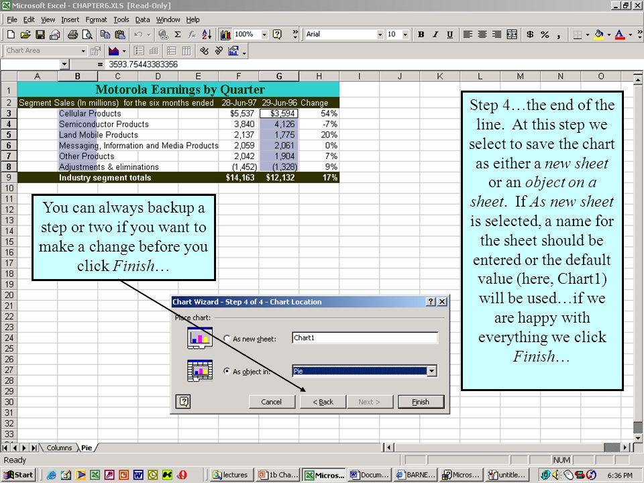Select the 'As new sheet' radio button
The height and width of the screenshot is (483, 644).
(227, 338)
